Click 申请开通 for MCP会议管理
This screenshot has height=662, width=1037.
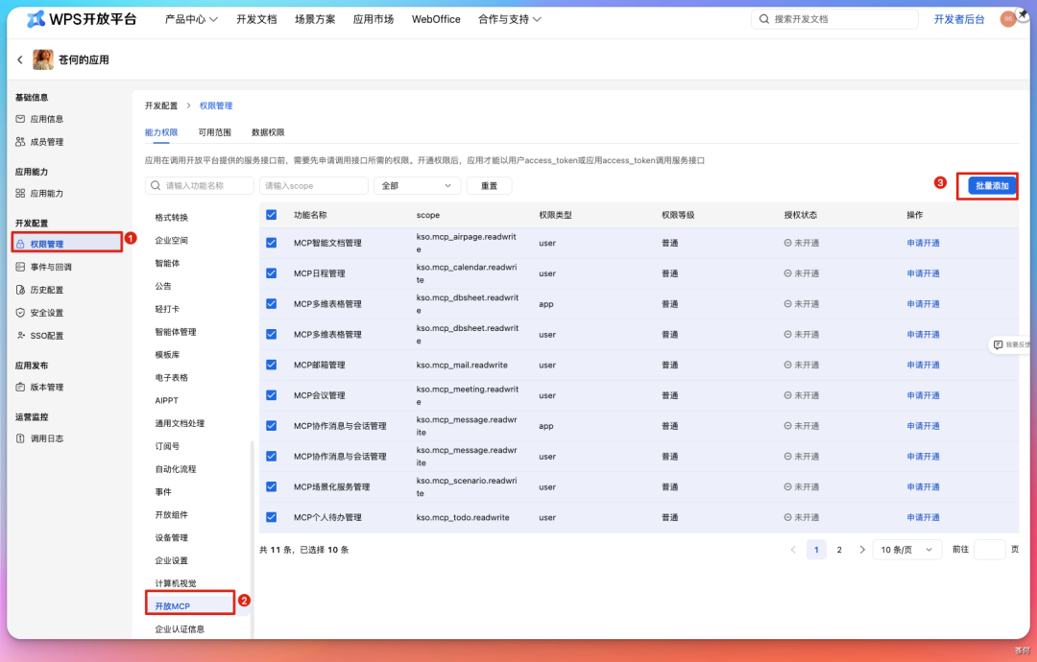pyautogui.click(x=924, y=395)
